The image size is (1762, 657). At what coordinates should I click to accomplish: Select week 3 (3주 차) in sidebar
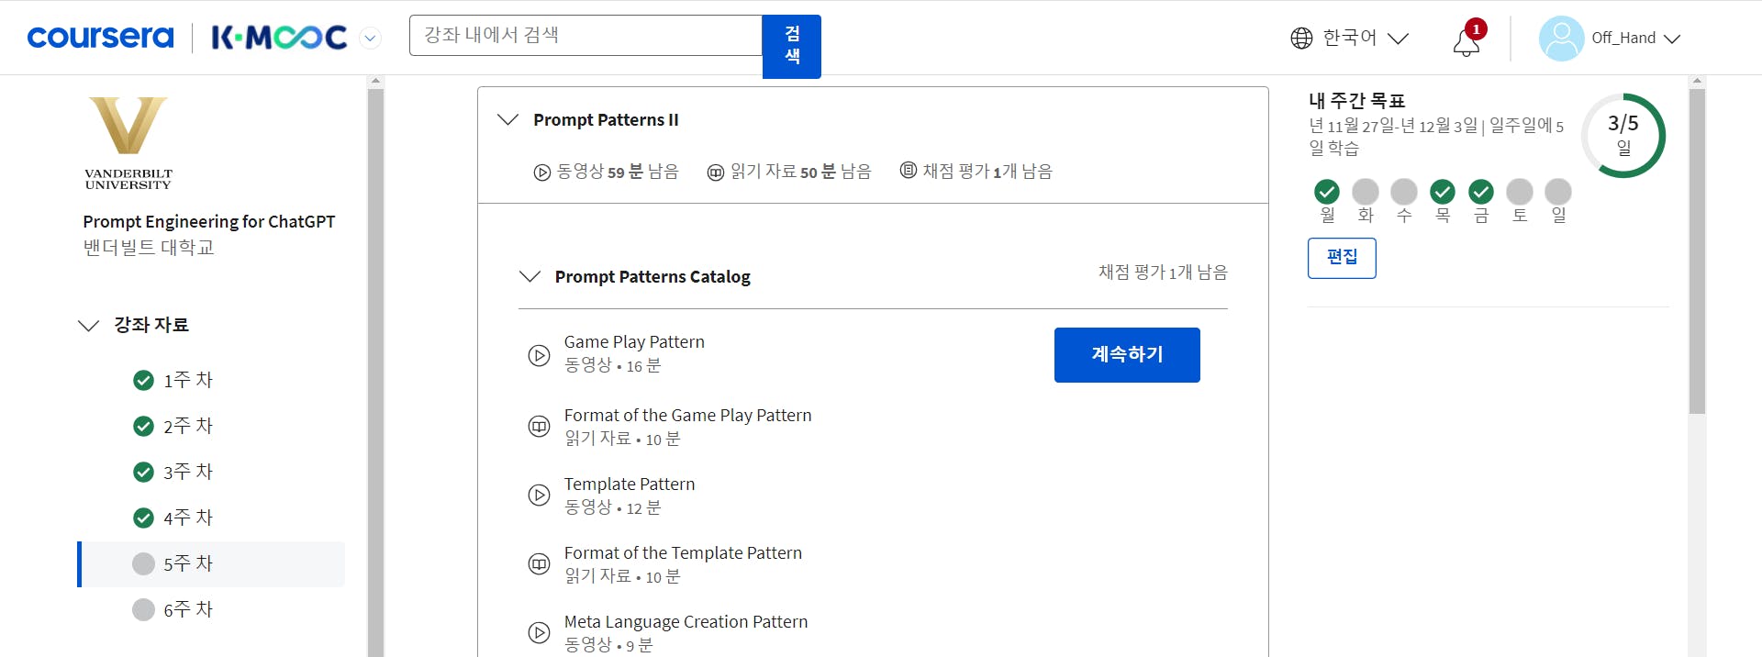pyautogui.click(x=188, y=472)
